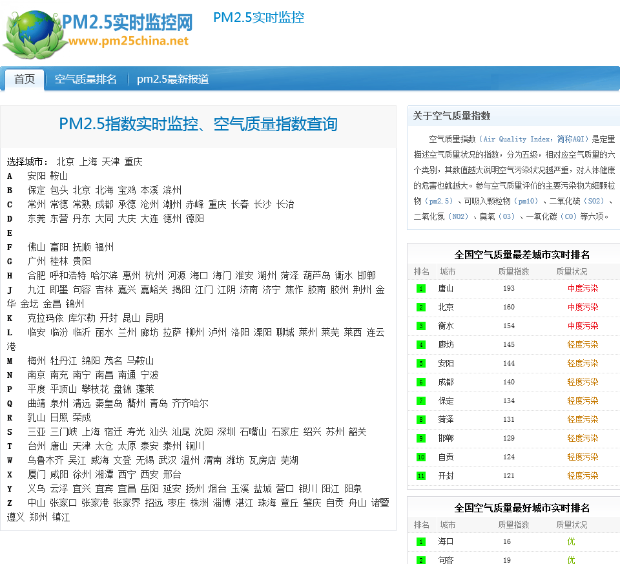Click 中度污染 status for 北京
This screenshot has width=620, height=564.
pos(583,308)
